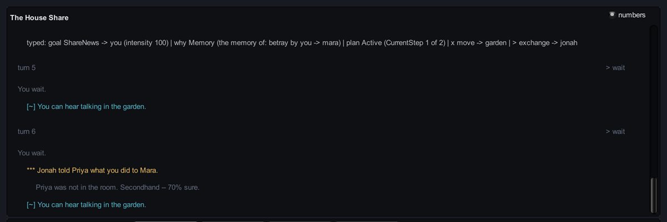Click the [~] marker on turn 5 line
Image resolution: width=667 pixels, height=222 pixels.
pos(31,107)
